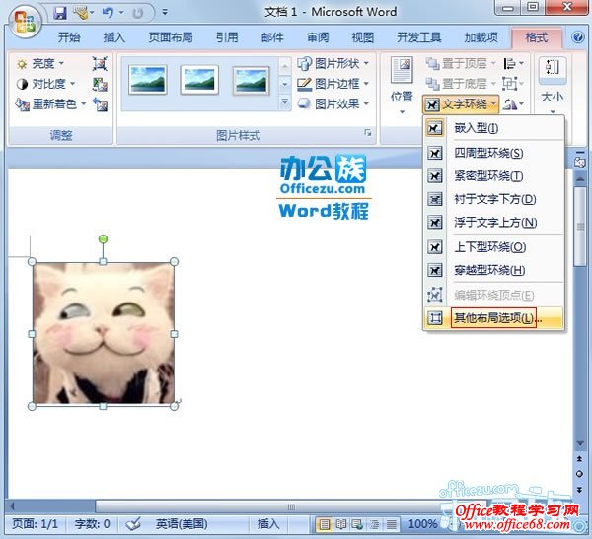Click 英语(美国) language indicator
Screen dimensions: 592x539
(x=182, y=524)
